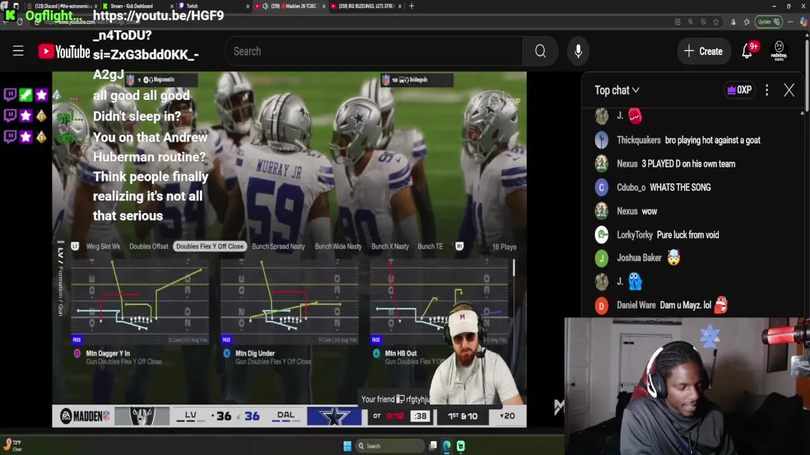
Task: Reload the page with the refresh icon
Action: click(20, 22)
